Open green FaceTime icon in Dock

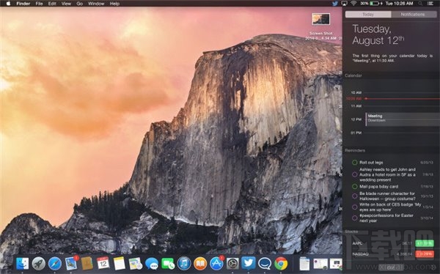(x=168, y=264)
